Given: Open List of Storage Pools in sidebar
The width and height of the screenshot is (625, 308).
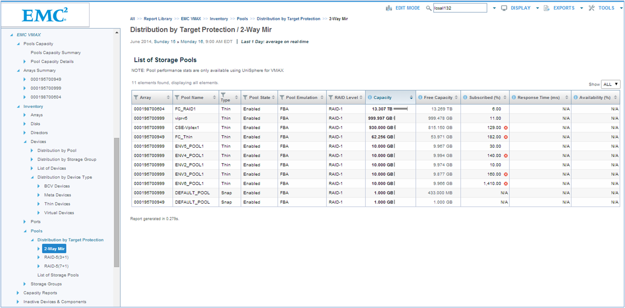Looking at the screenshot, I should click(58, 275).
